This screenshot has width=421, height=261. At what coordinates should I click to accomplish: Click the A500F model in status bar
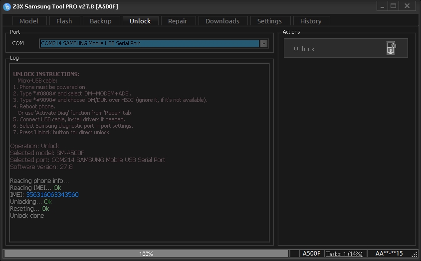point(311,253)
